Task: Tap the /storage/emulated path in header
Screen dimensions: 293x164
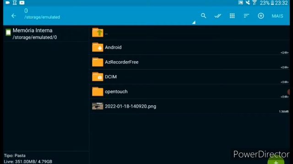Action: (x=42, y=17)
